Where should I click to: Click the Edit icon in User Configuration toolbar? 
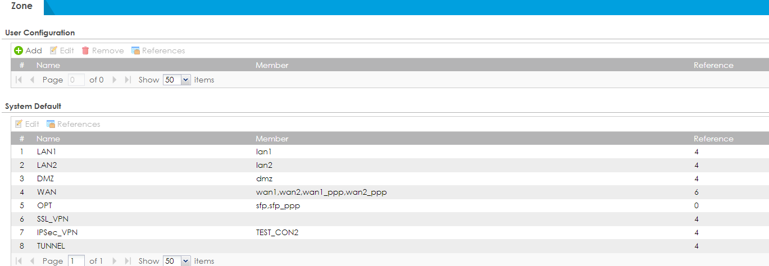coord(54,51)
